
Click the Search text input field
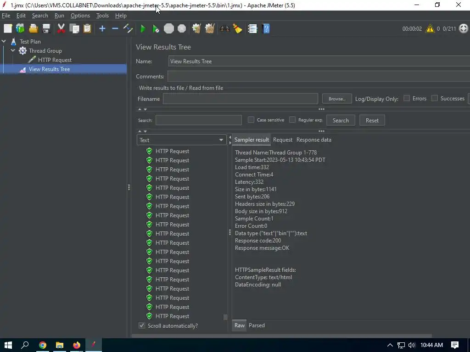pyautogui.click(x=199, y=120)
